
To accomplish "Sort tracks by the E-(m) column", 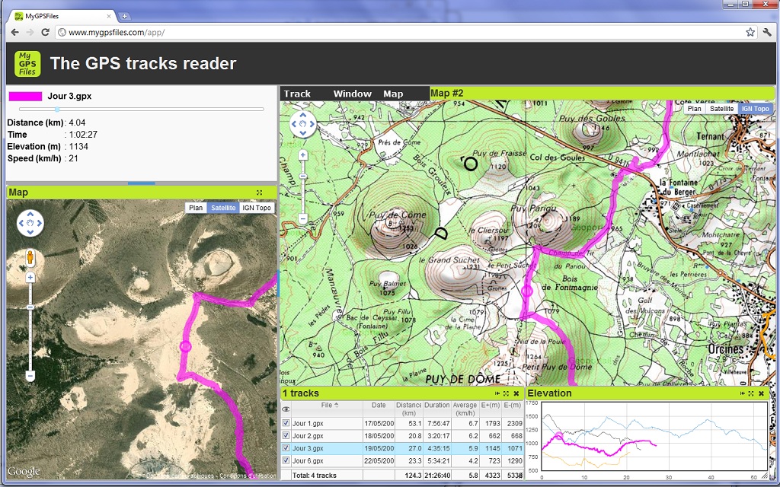I will click(x=513, y=409).
